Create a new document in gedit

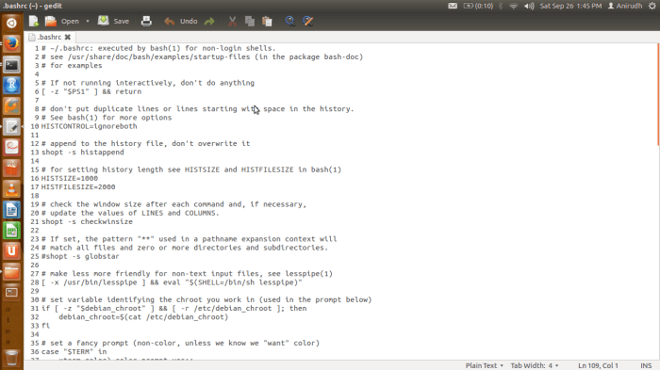point(34,21)
